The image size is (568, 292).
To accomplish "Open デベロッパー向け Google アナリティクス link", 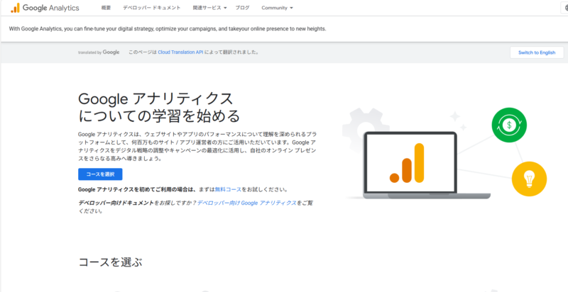I will click(246, 203).
